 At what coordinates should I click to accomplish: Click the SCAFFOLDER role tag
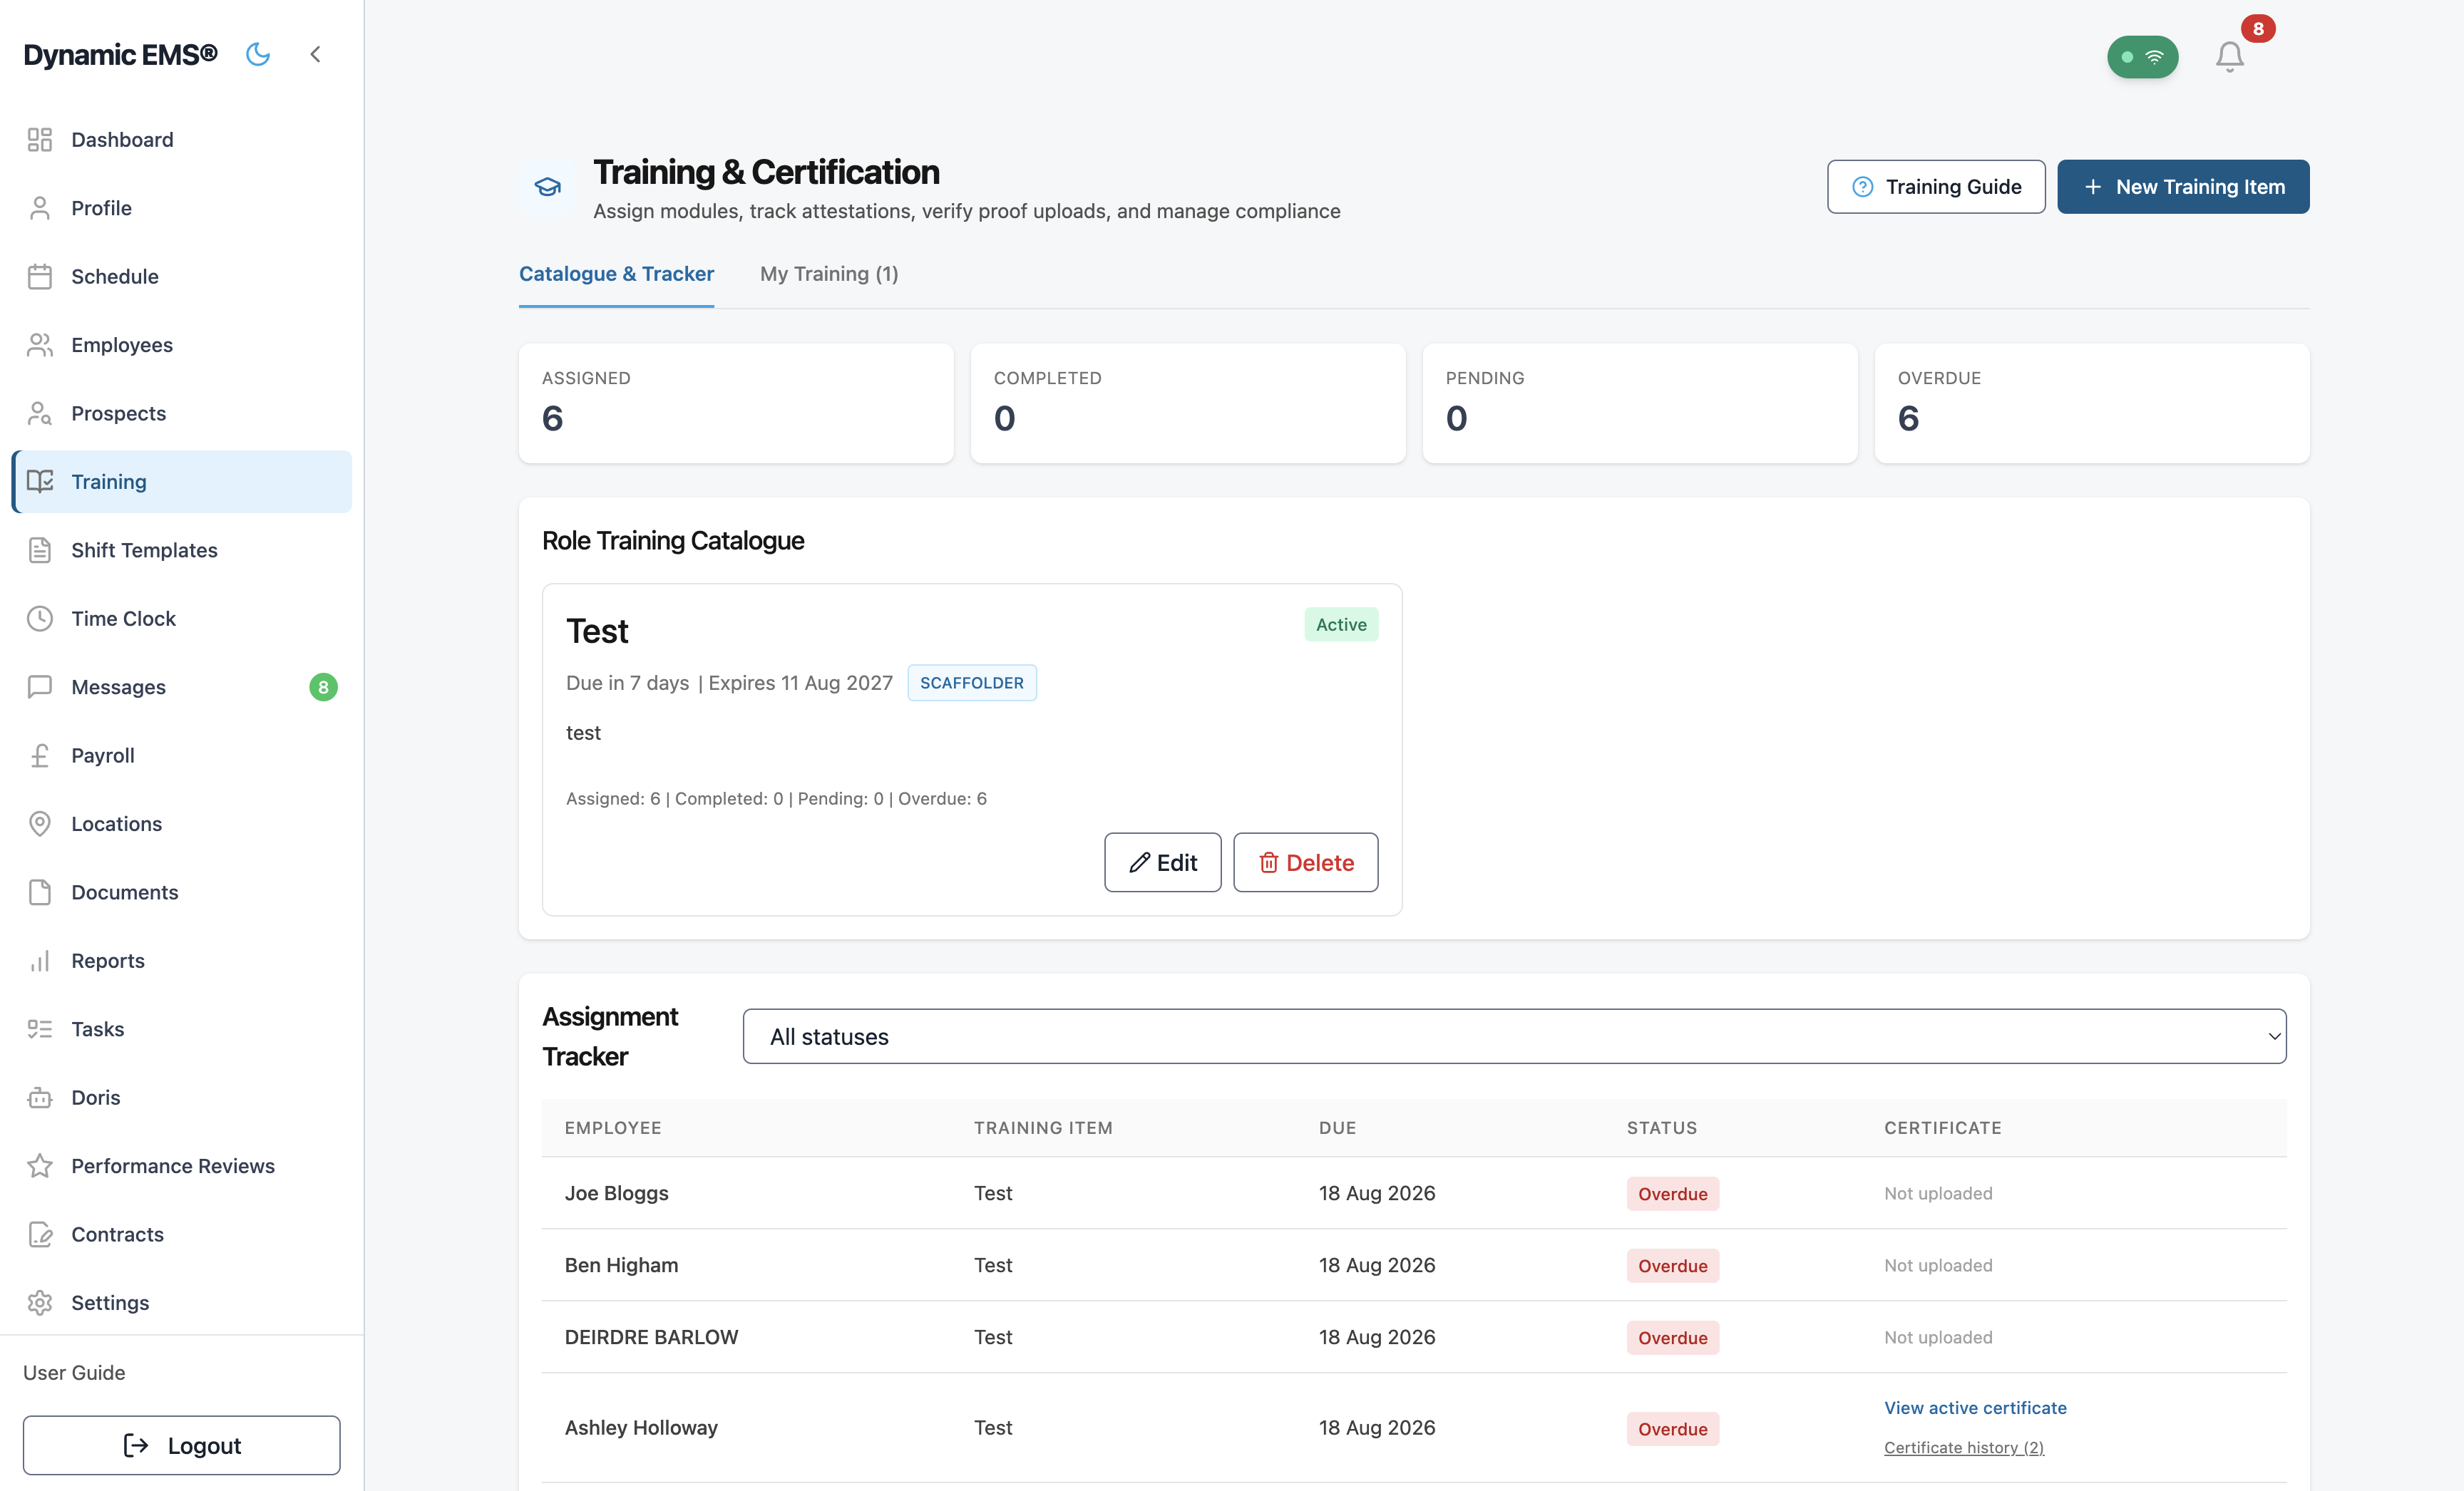pyautogui.click(x=971, y=683)
